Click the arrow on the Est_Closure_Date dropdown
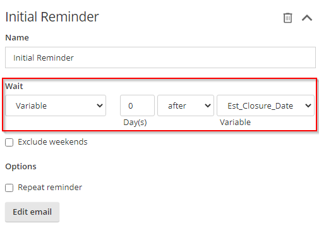The image size is (319, 228). coord(308,105)
